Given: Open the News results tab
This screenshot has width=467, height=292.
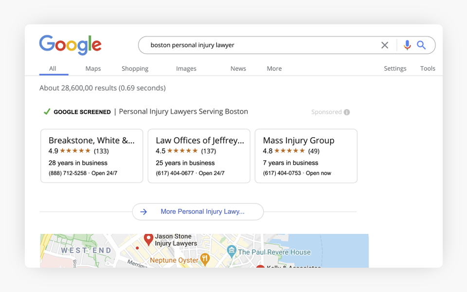Looking at the screenshot, I should (x=238, y=69).
